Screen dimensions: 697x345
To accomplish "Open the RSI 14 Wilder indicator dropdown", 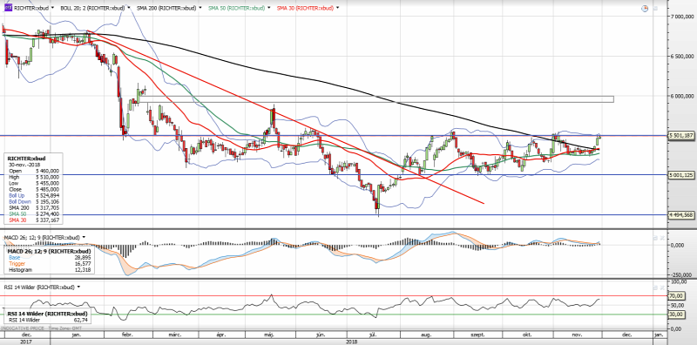I will tap(78, 287).
